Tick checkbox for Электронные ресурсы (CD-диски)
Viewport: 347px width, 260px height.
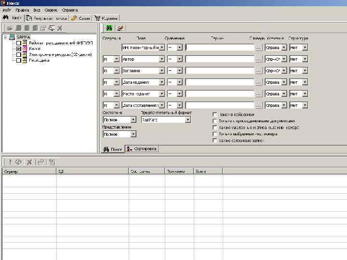19,54
